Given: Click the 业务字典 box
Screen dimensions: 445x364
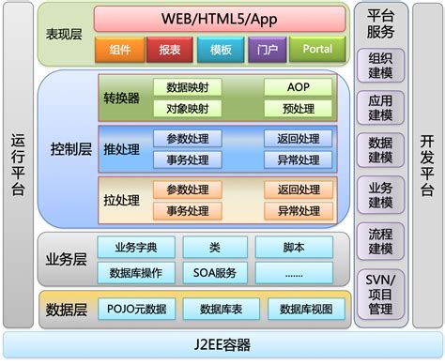Looking at the screenshot, I should pos(136,247).
